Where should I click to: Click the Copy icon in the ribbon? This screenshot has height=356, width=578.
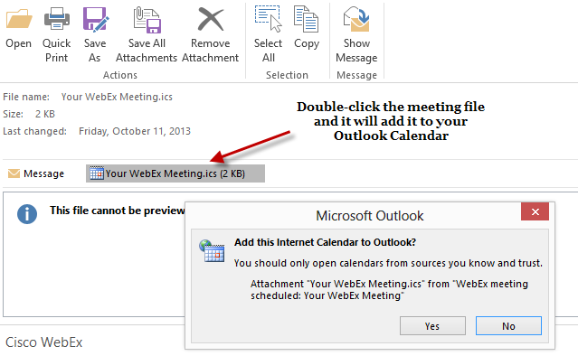(306, 19)
